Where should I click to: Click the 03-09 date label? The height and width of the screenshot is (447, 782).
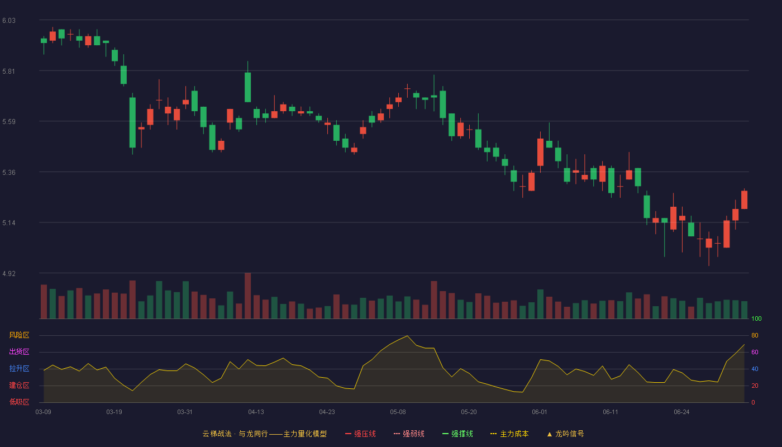(x=44, y=412)
